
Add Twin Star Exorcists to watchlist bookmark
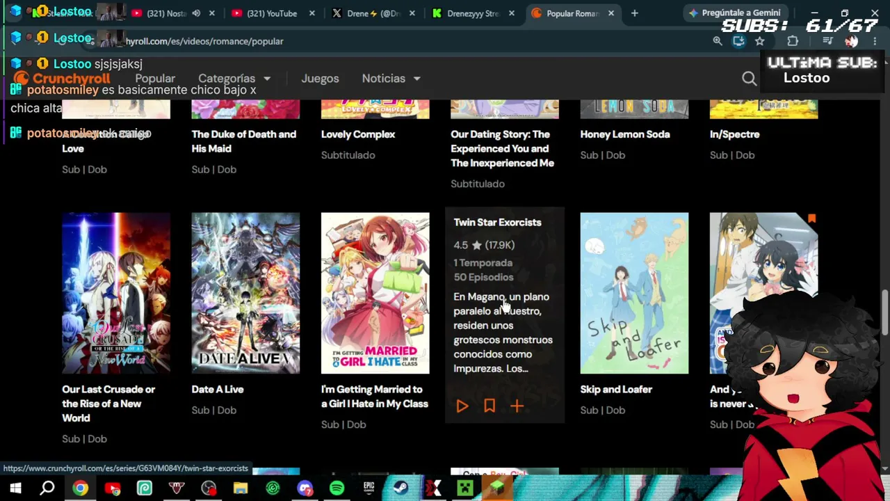click(x=489, y=406)
